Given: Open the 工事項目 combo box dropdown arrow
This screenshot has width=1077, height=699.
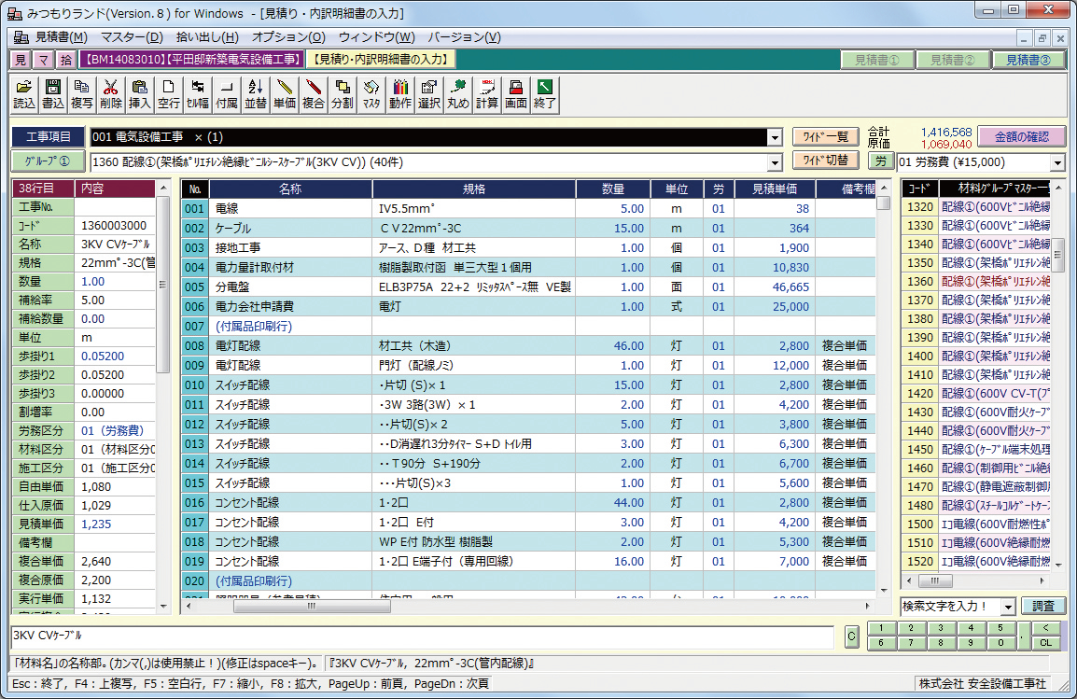Looking at the screenshot, I should coord(775,137).
